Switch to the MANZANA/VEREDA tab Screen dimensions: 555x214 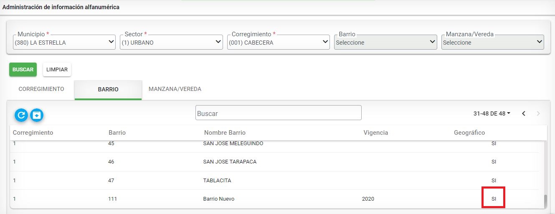175,89
